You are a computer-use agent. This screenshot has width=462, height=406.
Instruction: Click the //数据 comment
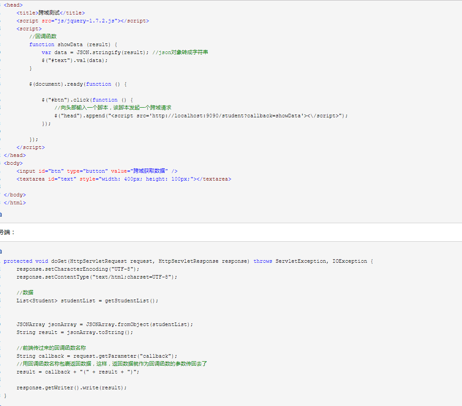click(25, 293)
